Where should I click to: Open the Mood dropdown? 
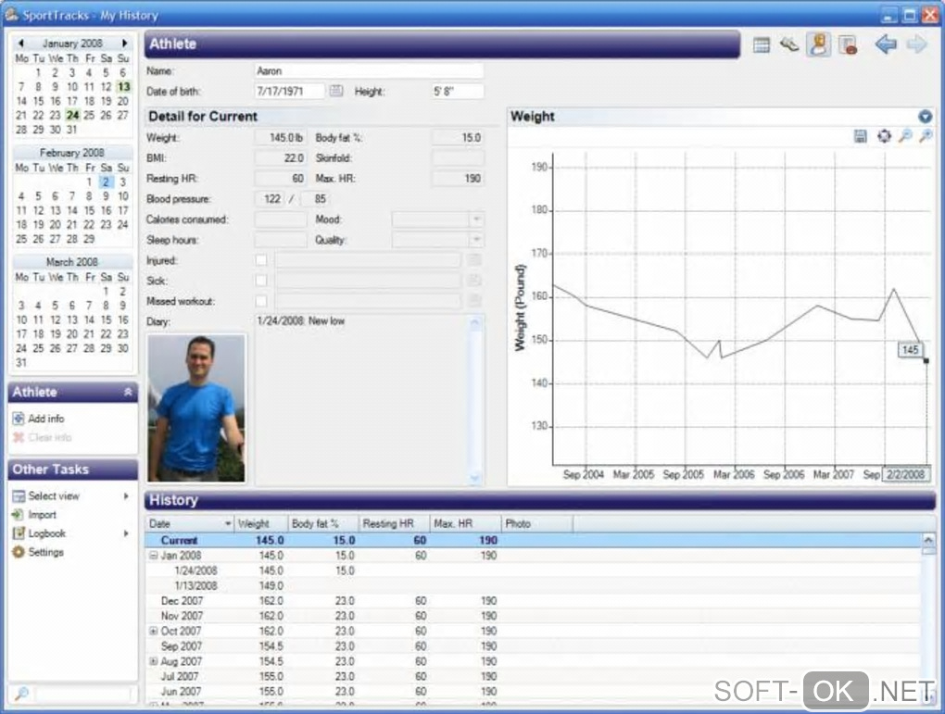[476, 219]
